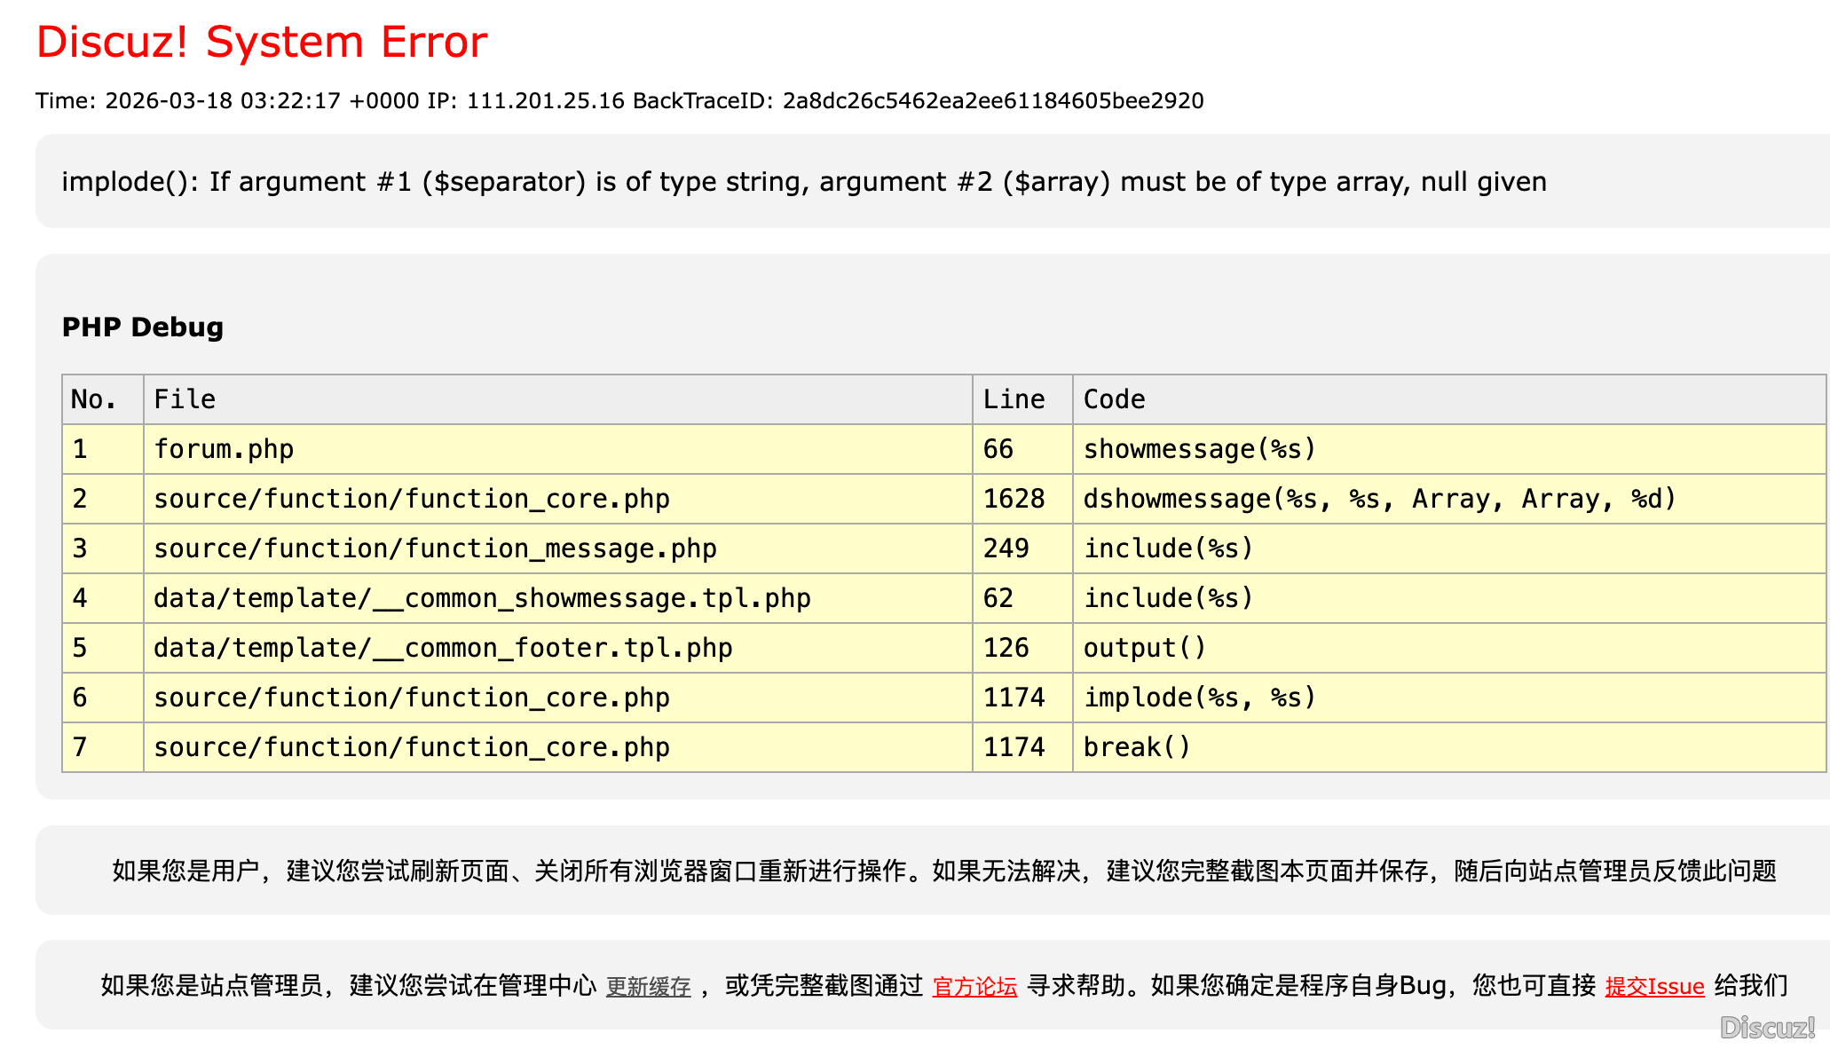Screen dimensions: 1830x1049
Task: Click the break() code cell
Action: (1136, 747)
